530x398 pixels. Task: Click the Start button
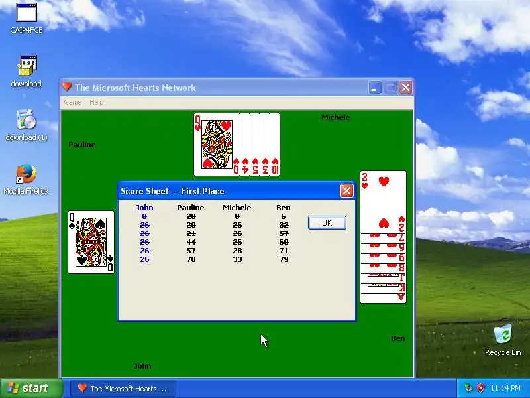[x=31, y=388]
